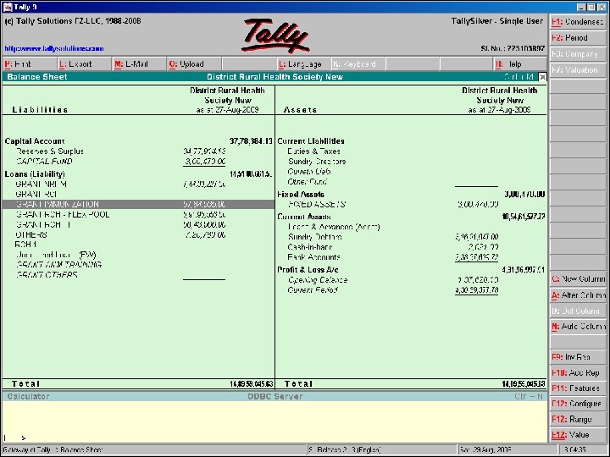Image resolution: width=610 pixels, height=457 pixels.
Task: Click Assets Total amount
Action: point(524,384)
